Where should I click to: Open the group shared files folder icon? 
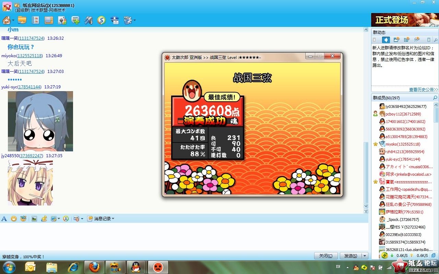pyautogui.click(x=22, y=20)
